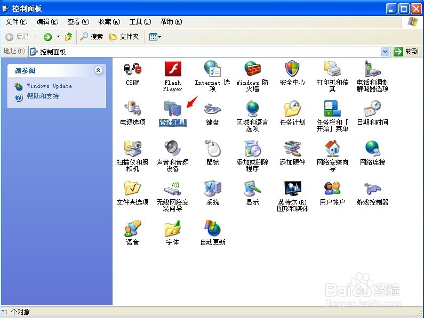
Task: Open 网络安装向导 icon
Action: point(332,149)
